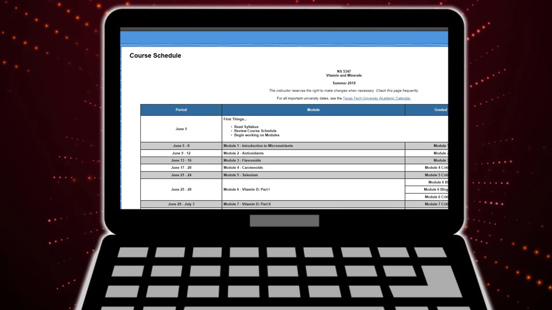Select the Course Schedule page heading
The width and height of the screenshot is (552, 310).
(x=155, y=56)
